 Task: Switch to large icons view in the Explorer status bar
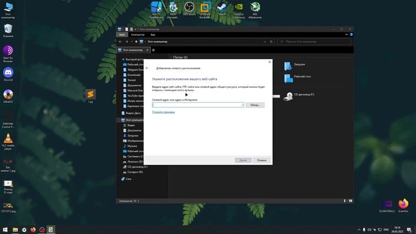click(x=350, y=201)
